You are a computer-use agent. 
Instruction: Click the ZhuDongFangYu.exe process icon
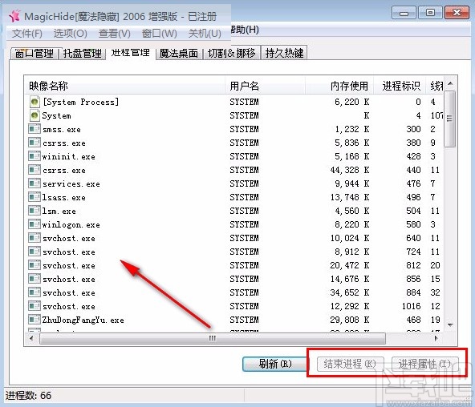(x=35, y=320)
